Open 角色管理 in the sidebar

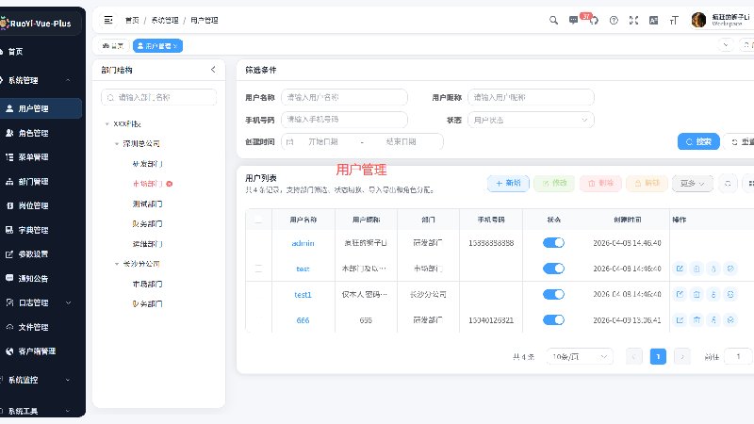pyautogui.click(x=33, y=133)
